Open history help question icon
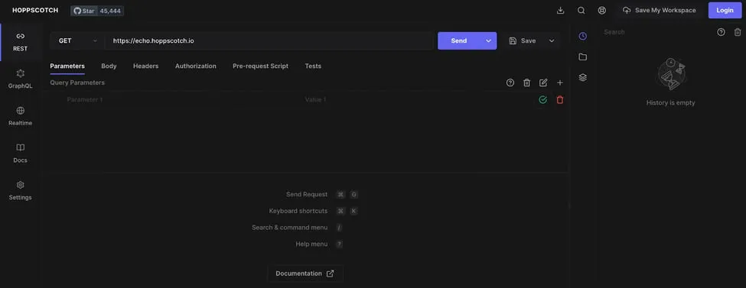Image resolution: width=746 pixels, height=288 pixels. [722, 32]
